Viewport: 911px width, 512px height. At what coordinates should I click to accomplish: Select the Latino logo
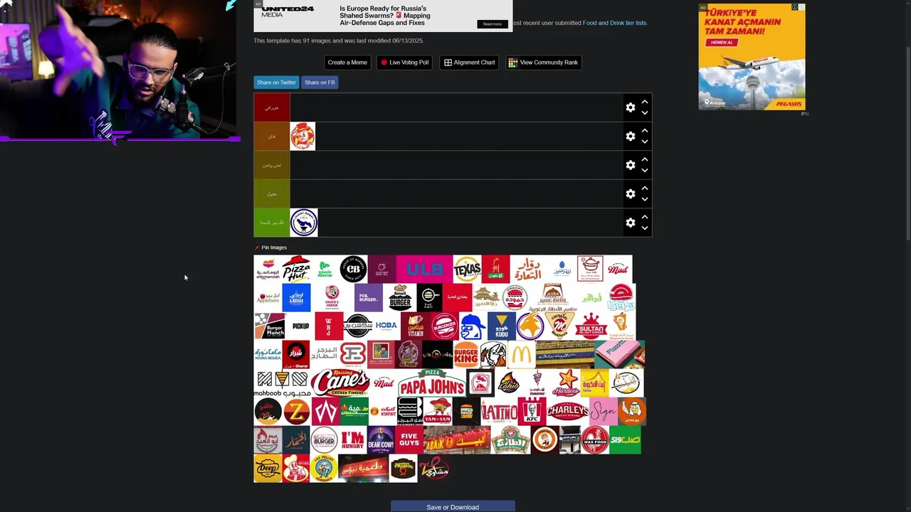coord(499,411)
